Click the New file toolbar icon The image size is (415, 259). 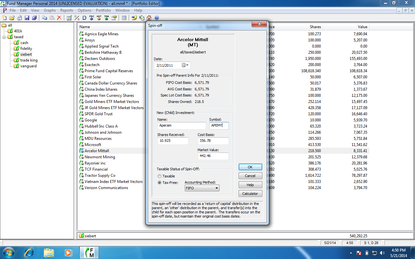click(4, 18)
